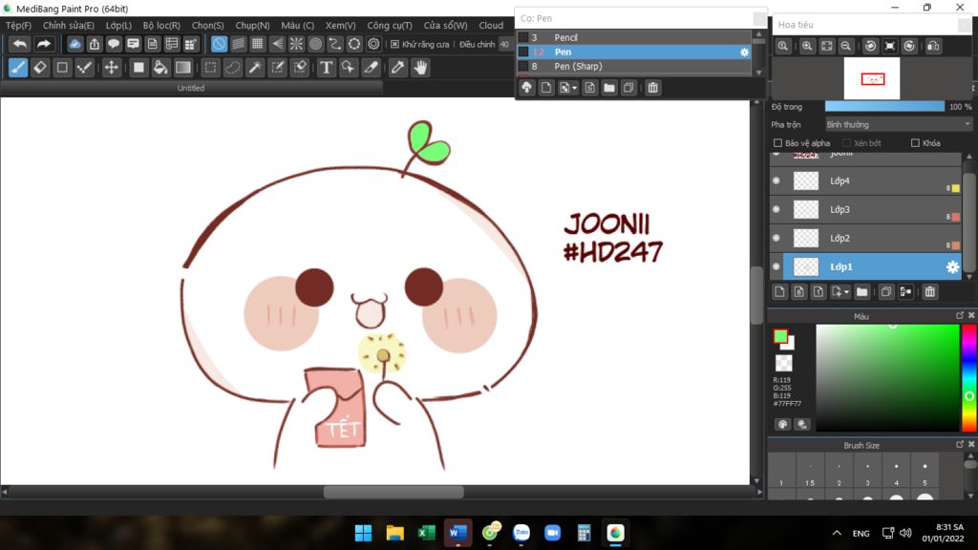Delete brush with brush panel trash icon
Screen dimensions: 978x550
(x=652, y=88)
